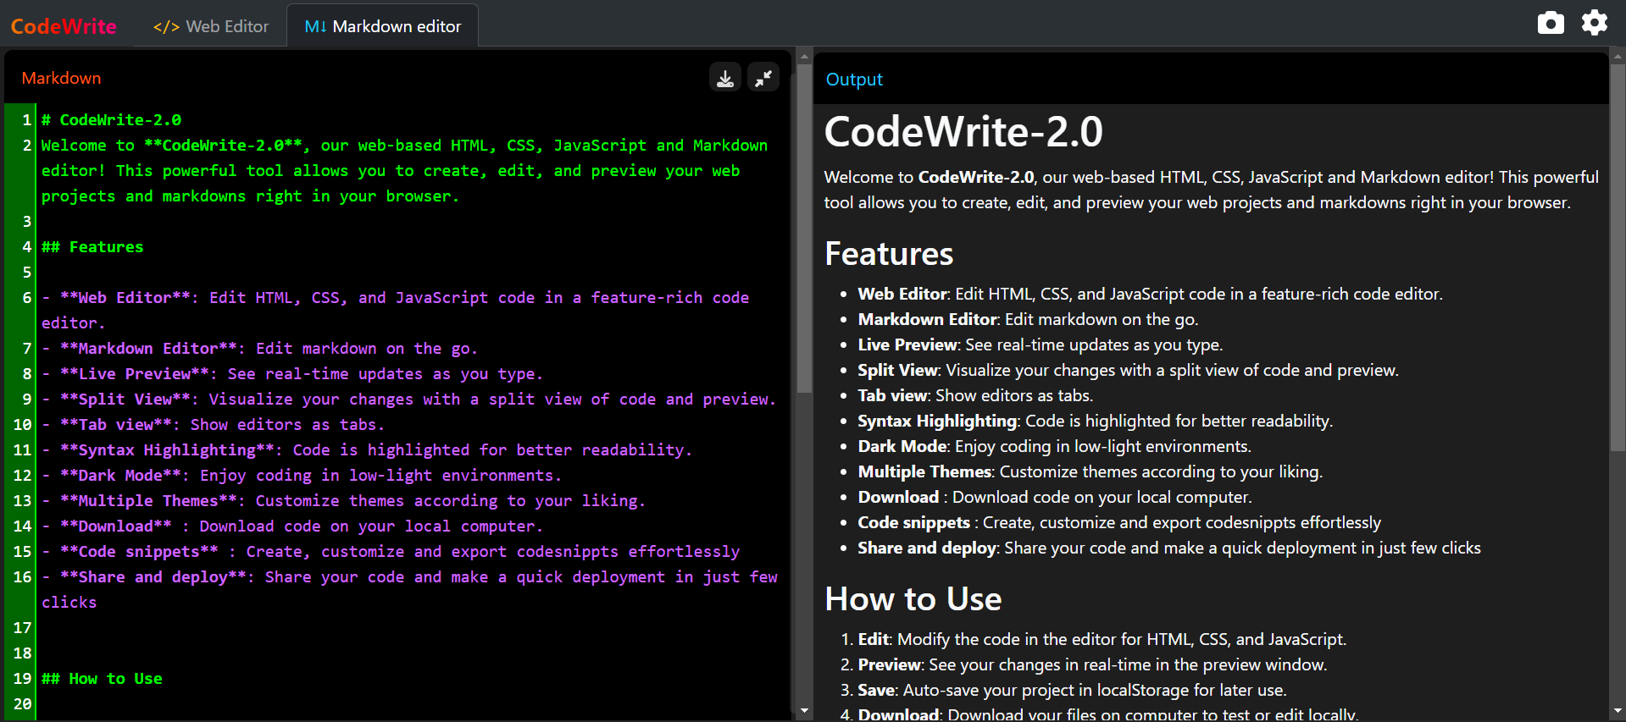Place cursor on '# CodeWrite-2.0' source line

point(111,120)
